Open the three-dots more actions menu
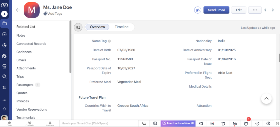 coord(255,10)
